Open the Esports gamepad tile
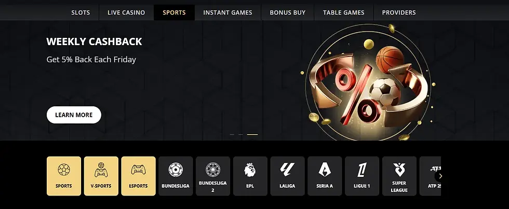This screenshot has width=509, height=209. 139,176
